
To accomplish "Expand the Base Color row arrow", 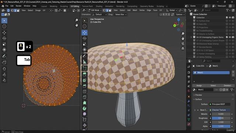I will [195, 110].
